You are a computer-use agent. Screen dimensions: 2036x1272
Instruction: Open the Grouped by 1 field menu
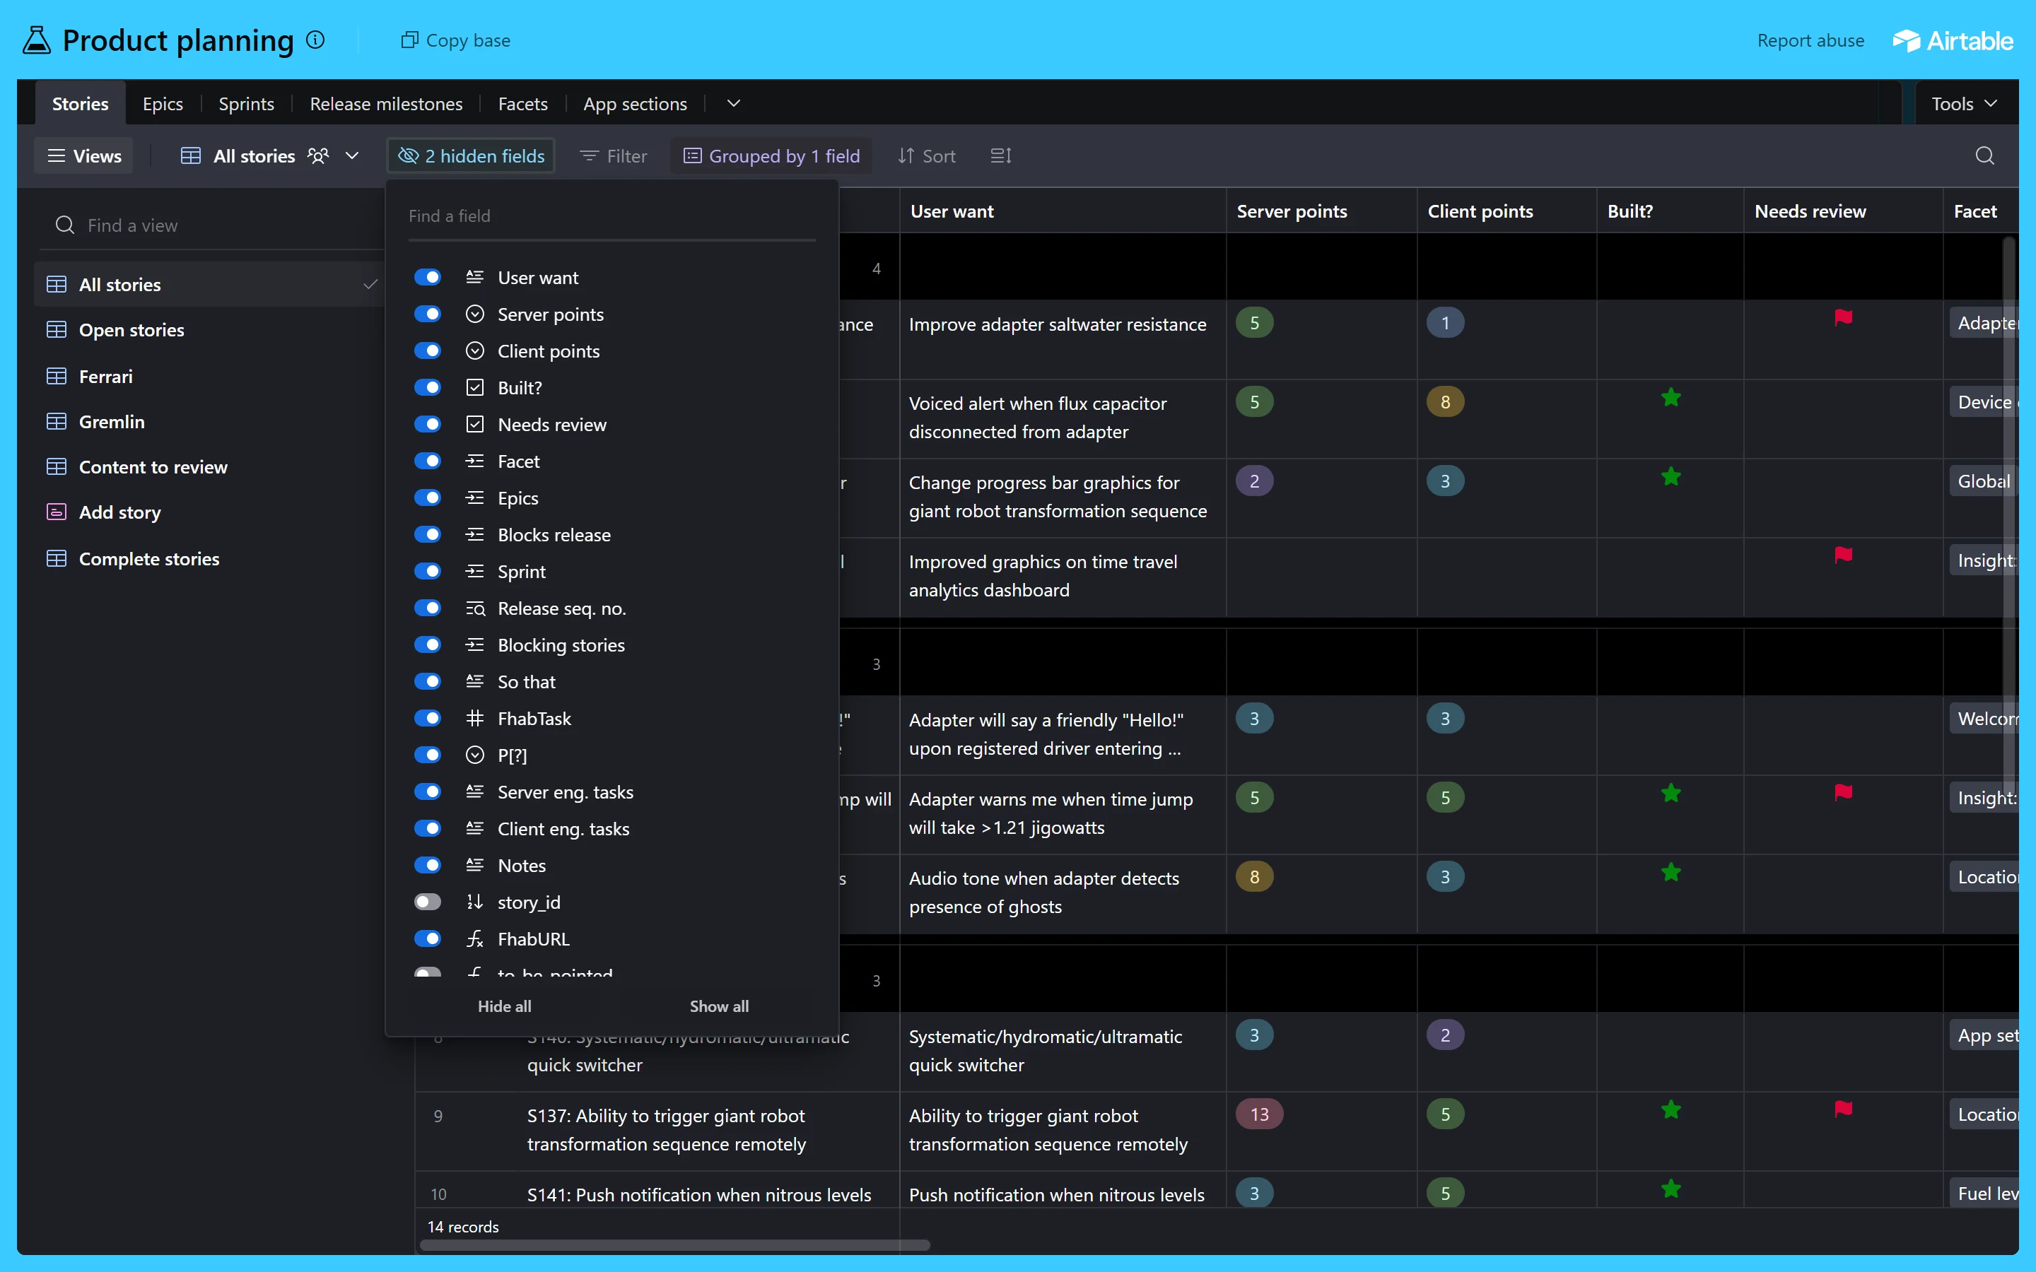tap(771, 155)
